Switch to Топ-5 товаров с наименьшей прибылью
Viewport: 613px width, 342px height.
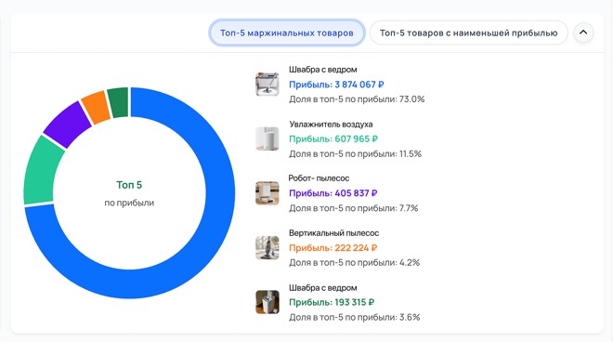coord(468,33)
